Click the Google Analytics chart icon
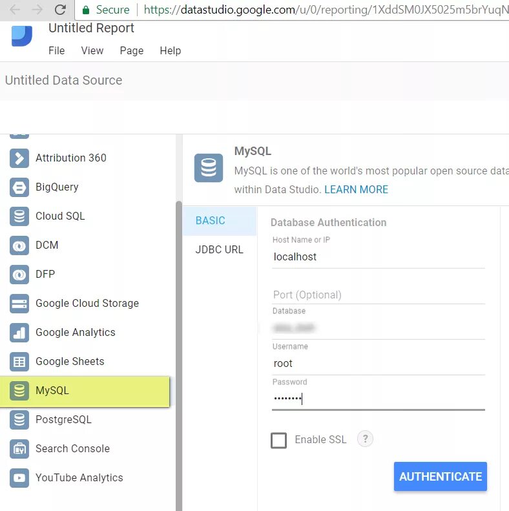 19,333
